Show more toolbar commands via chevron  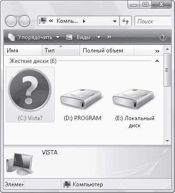click(109, 37)
